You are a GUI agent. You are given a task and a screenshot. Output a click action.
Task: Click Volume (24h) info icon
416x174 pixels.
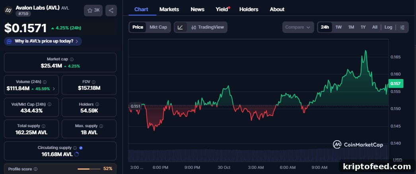45,82
